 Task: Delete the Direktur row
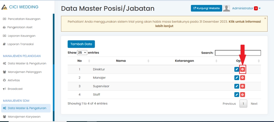pos(242,69)
